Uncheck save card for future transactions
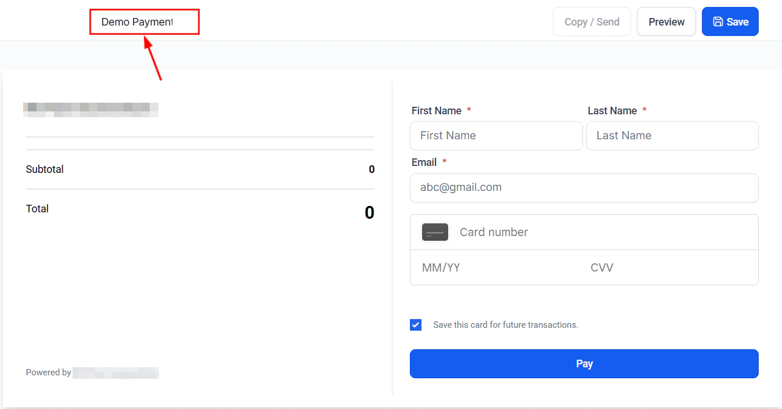Screen dimensions: 782x409 pos(416,324)
